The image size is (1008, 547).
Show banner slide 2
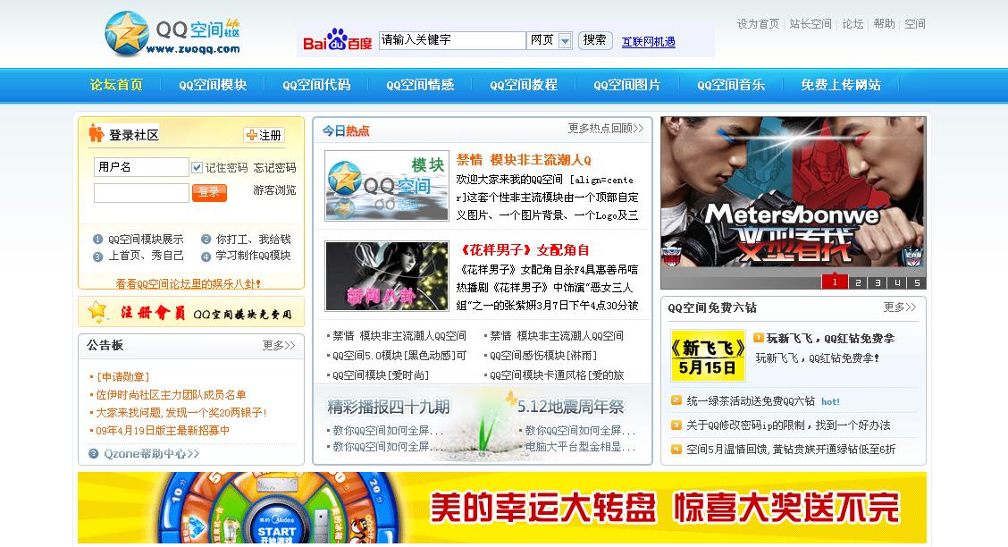pos(858,282)
